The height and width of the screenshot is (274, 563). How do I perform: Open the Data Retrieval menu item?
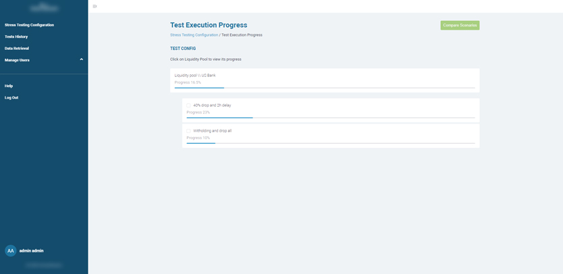[17, 49]
